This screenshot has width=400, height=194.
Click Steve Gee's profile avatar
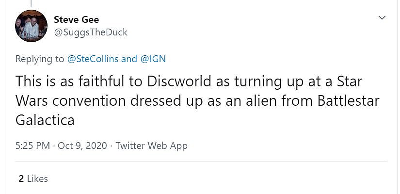pyautogui.click(x=32, y=26)
